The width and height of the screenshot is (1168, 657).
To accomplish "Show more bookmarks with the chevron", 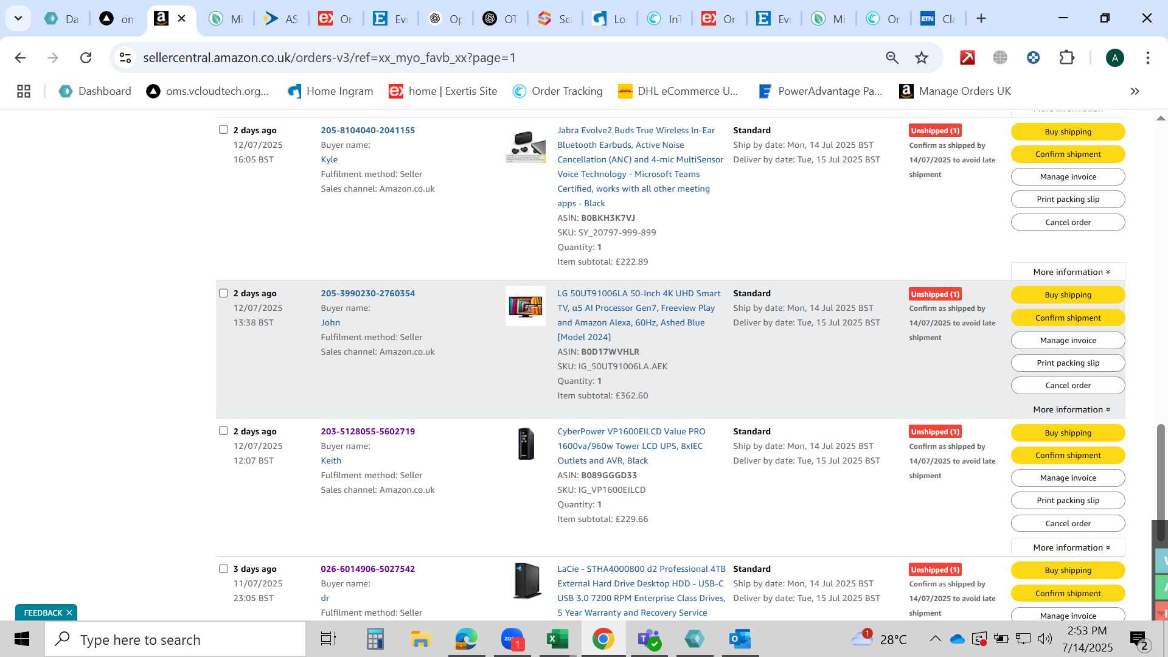I will [x=1135, y=91].
